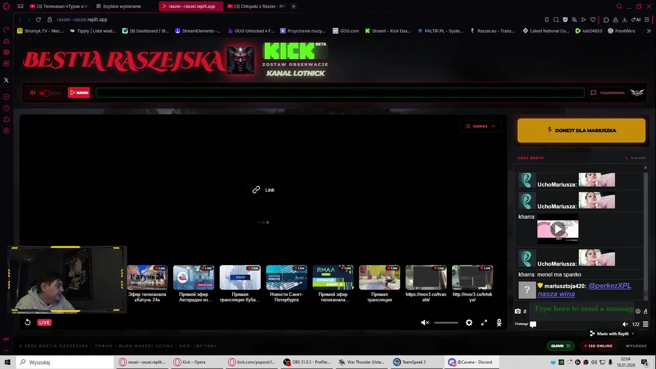
Task: Enter fullscreen on the video player
Action: click(484, 322)
